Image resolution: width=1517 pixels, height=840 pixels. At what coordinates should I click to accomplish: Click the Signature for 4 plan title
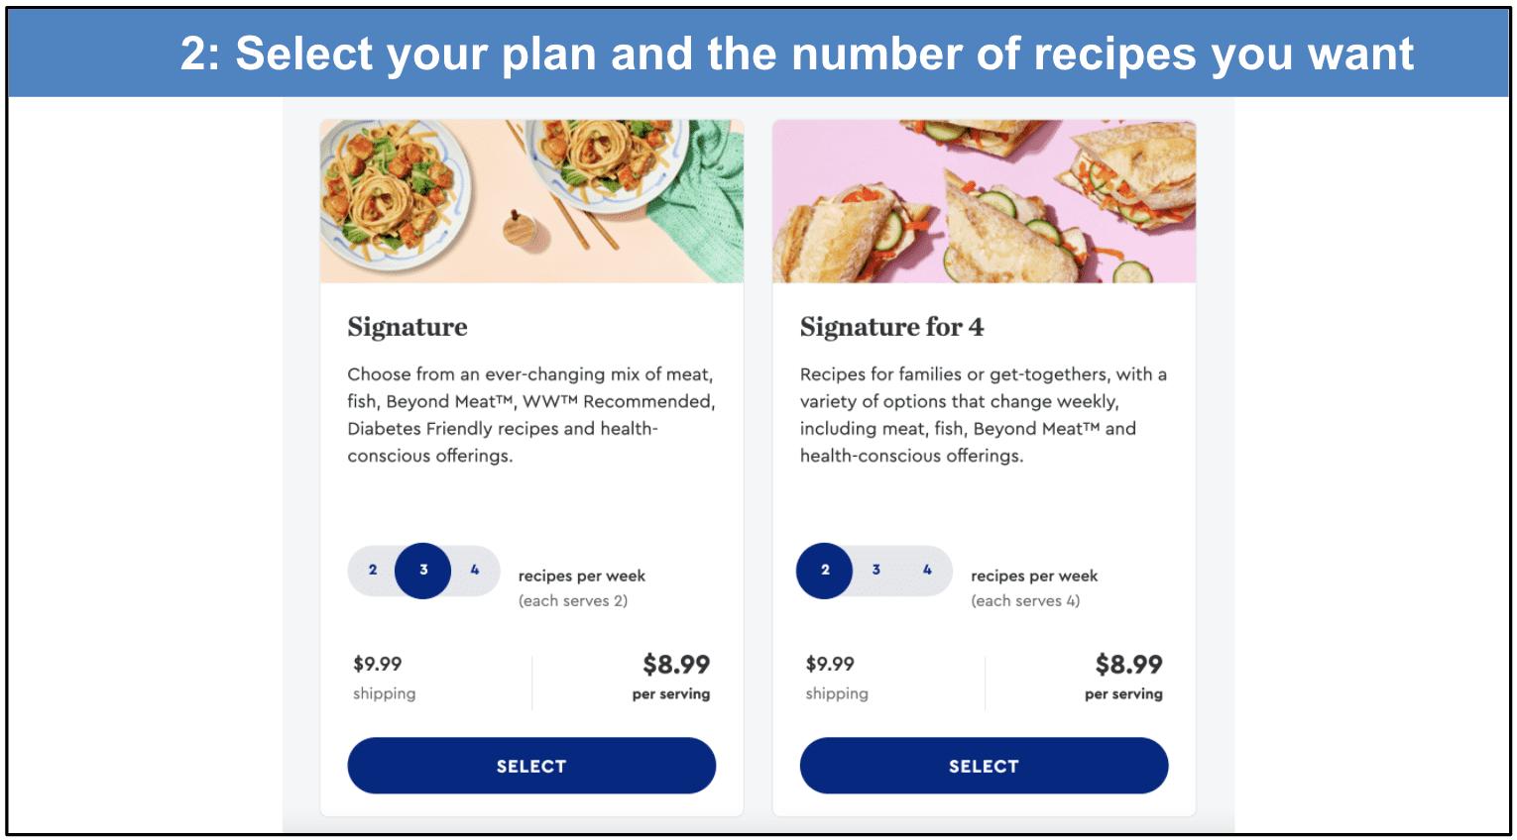click(891, 327)
